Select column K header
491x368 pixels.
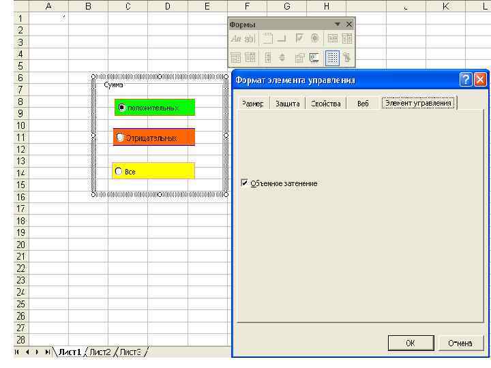click(x=445, y=6)
